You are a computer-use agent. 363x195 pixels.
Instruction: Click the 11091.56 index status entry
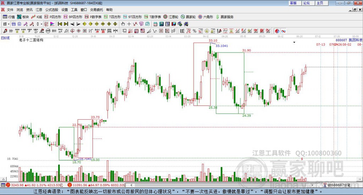[96, 185]
